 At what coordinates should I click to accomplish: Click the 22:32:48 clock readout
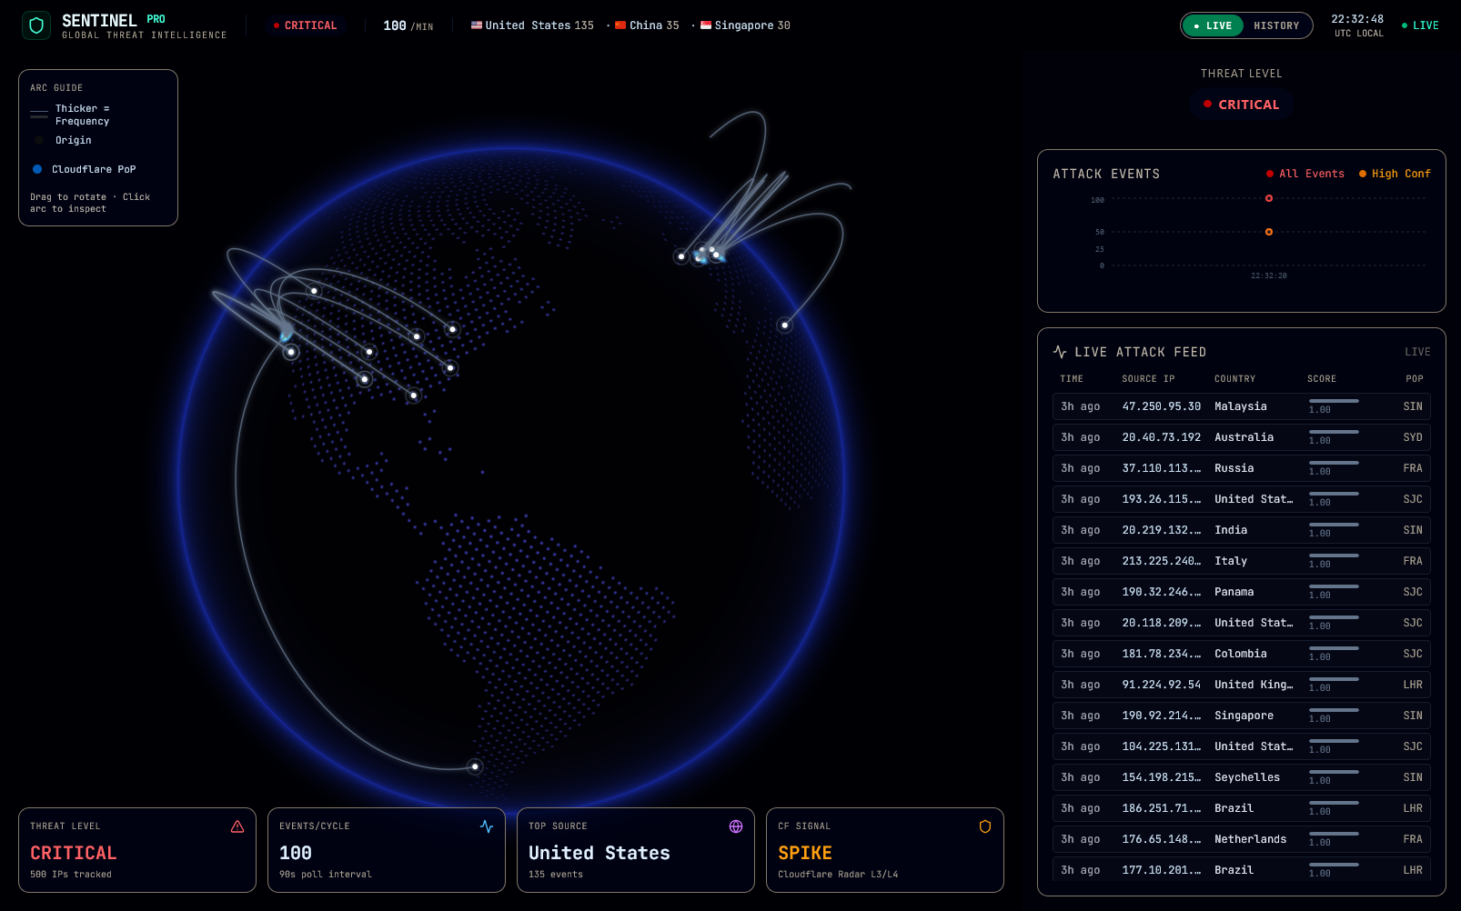(x=1357, y=19)
